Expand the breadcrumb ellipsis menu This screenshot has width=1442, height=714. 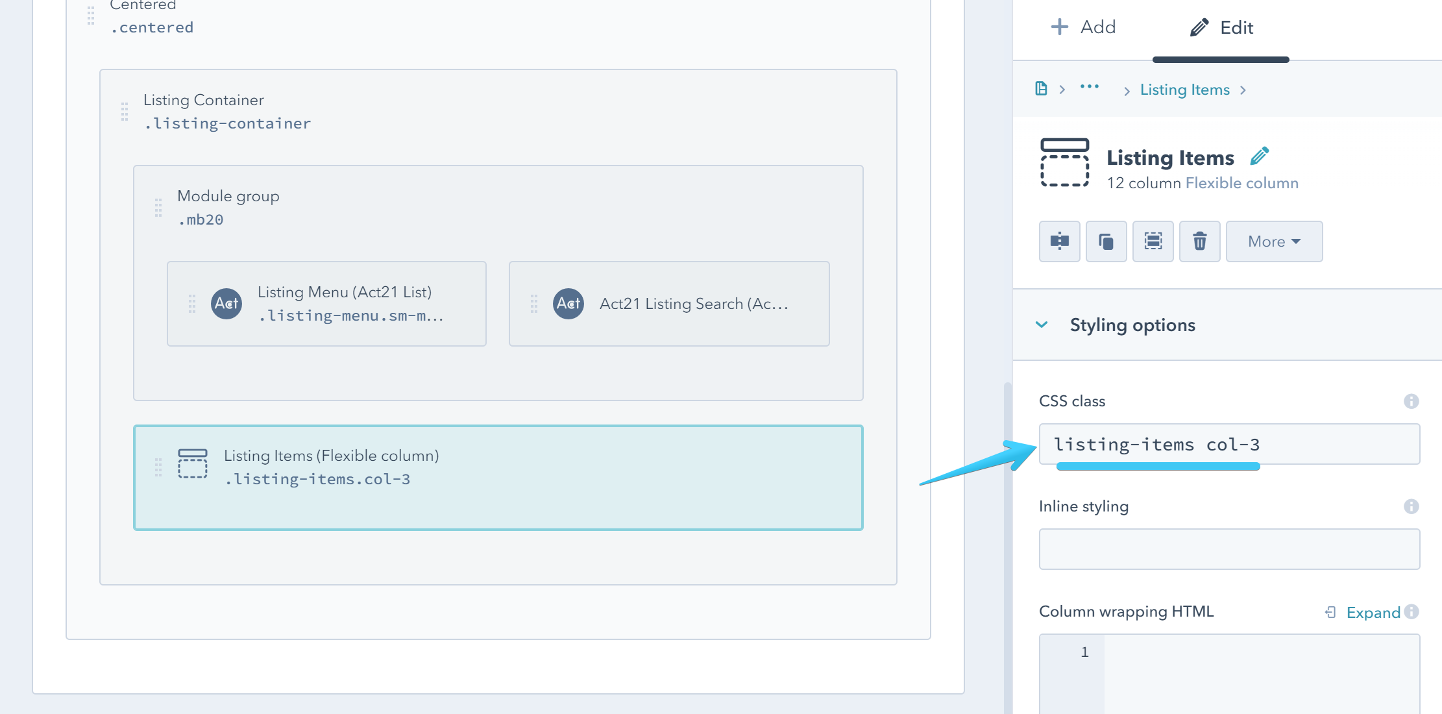coord(1089,87)
